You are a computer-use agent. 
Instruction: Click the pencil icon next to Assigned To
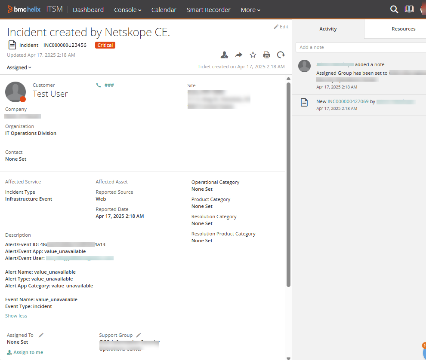[x=41, y=335]
